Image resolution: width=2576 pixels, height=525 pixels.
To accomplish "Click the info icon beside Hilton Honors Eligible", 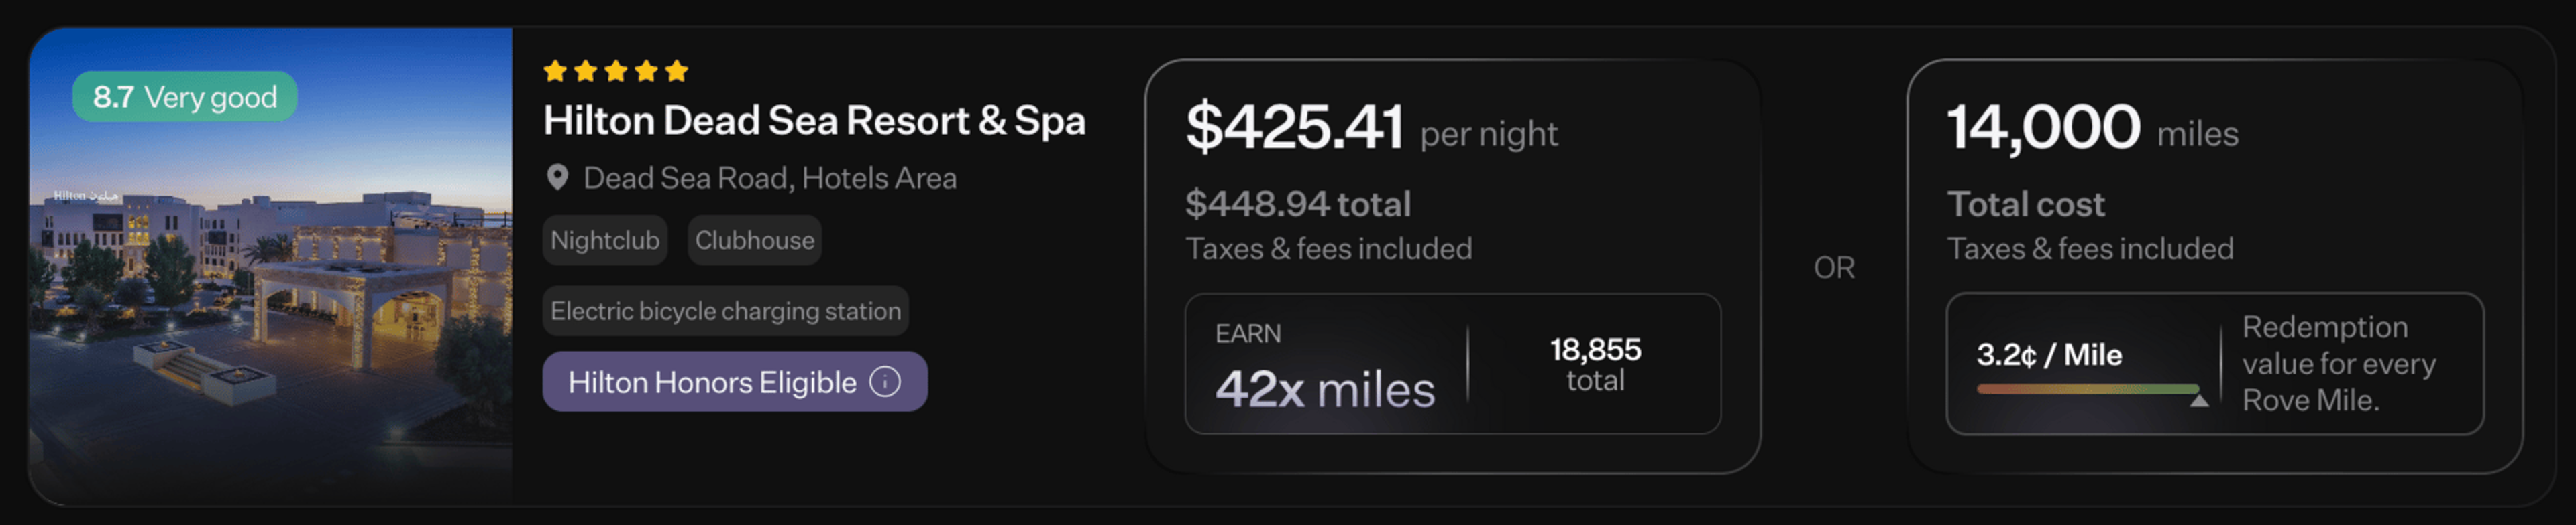I will tap(885, 381).
